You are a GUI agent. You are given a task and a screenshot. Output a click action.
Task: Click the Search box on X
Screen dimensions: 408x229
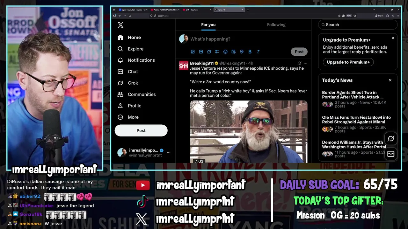point(358,25)
